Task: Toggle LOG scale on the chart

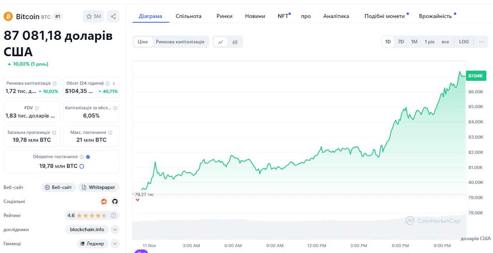Action: tap(464, 42)
